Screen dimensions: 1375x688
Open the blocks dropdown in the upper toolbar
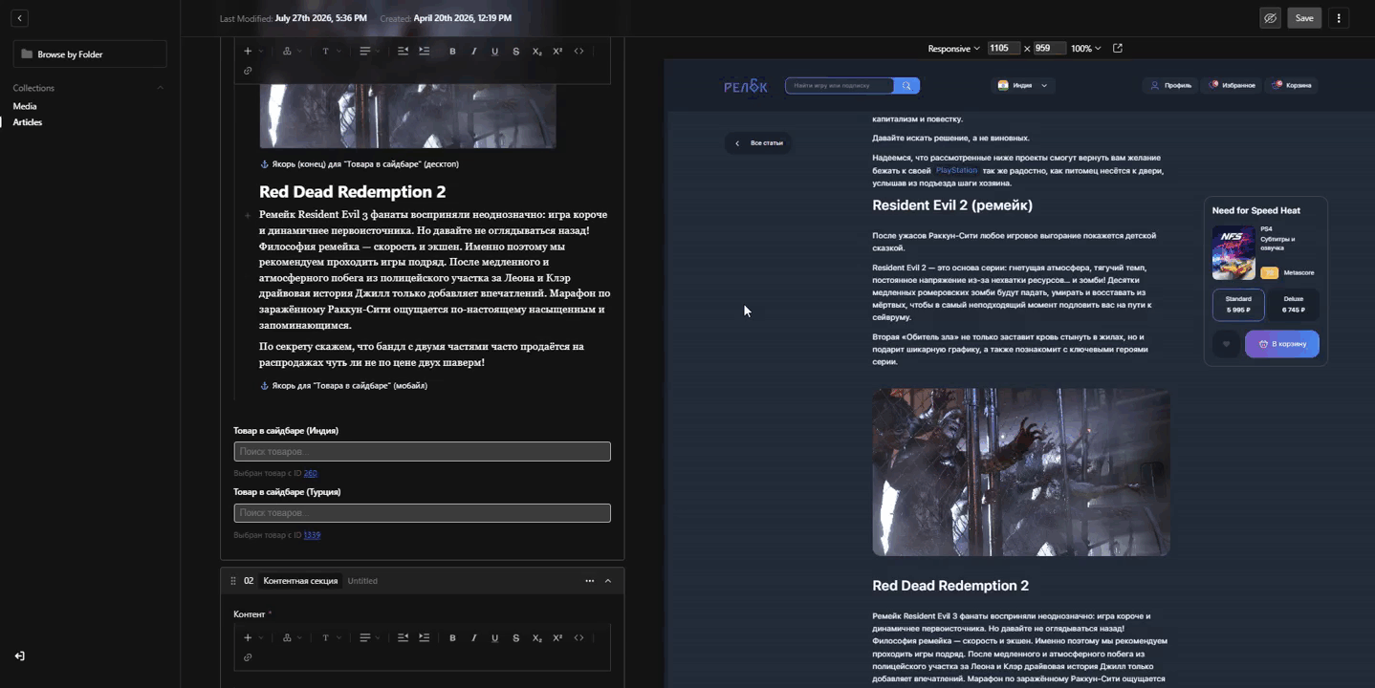(x=292, y=51)
